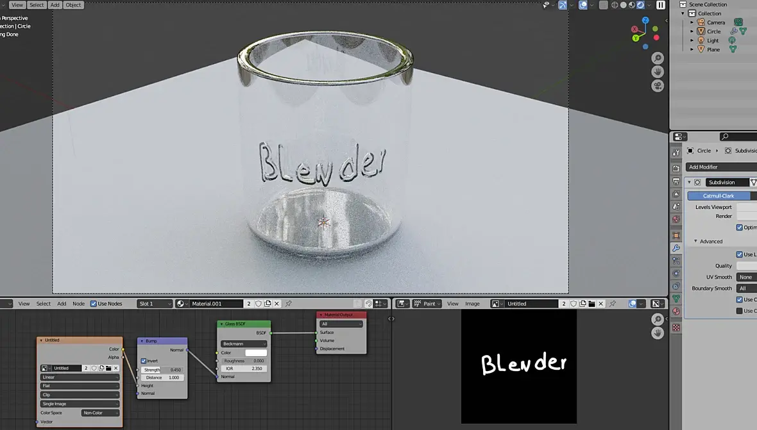
Task: Uncheck Invert on the Bump node
Action: 144,361
